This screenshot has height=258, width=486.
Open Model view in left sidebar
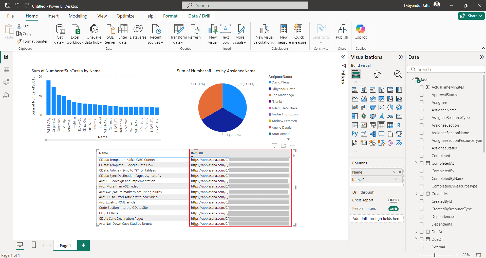(x=6, y=82)
